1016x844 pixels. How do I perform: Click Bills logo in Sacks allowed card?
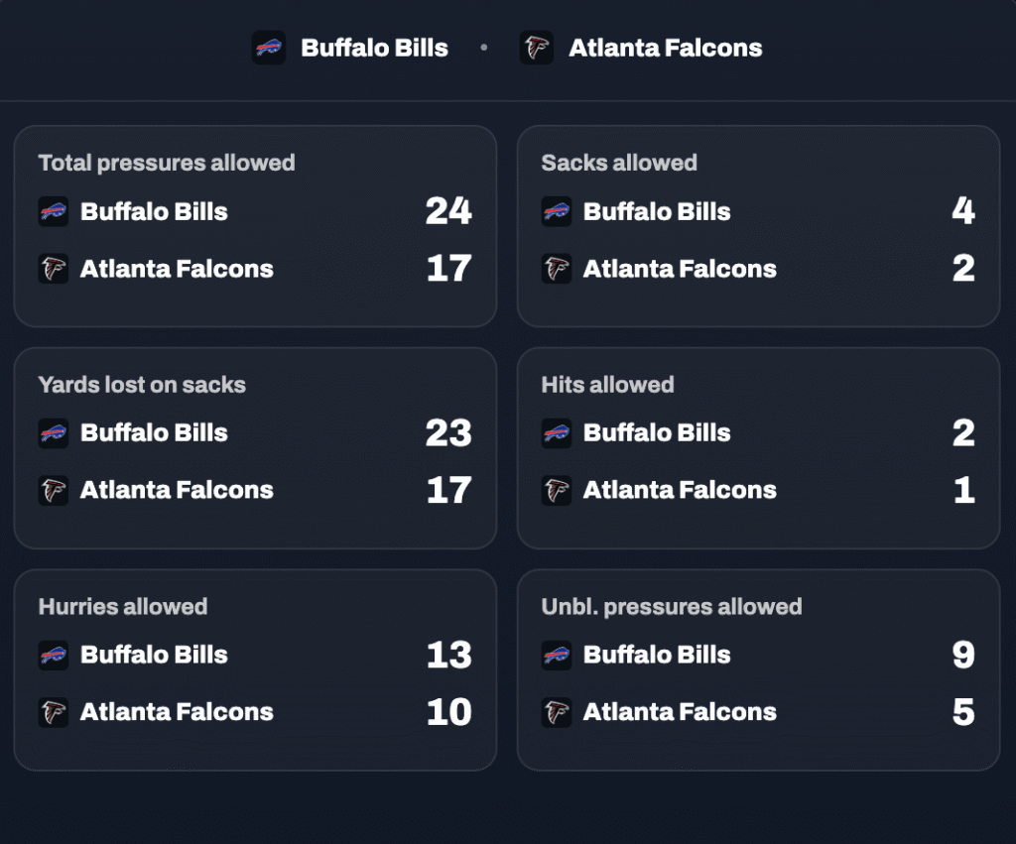[557, 211]
